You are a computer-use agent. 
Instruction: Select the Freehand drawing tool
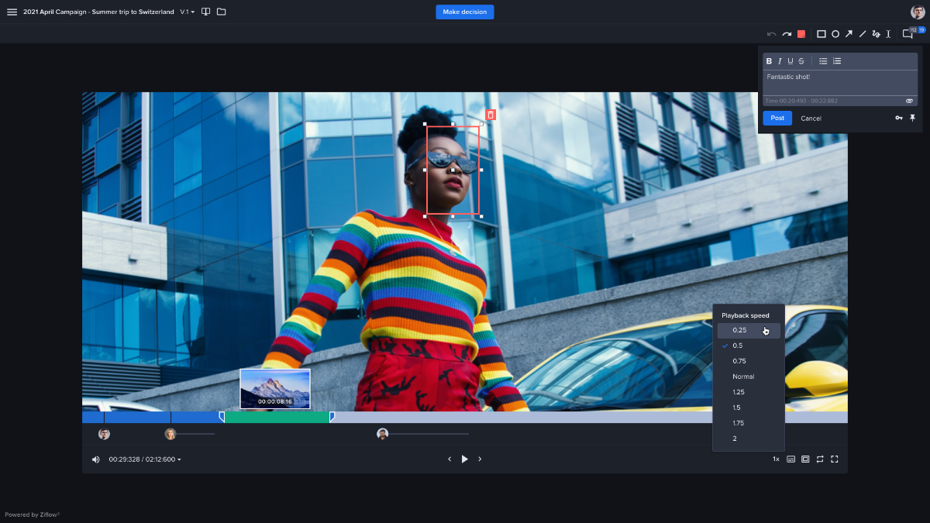coord(876,34)
